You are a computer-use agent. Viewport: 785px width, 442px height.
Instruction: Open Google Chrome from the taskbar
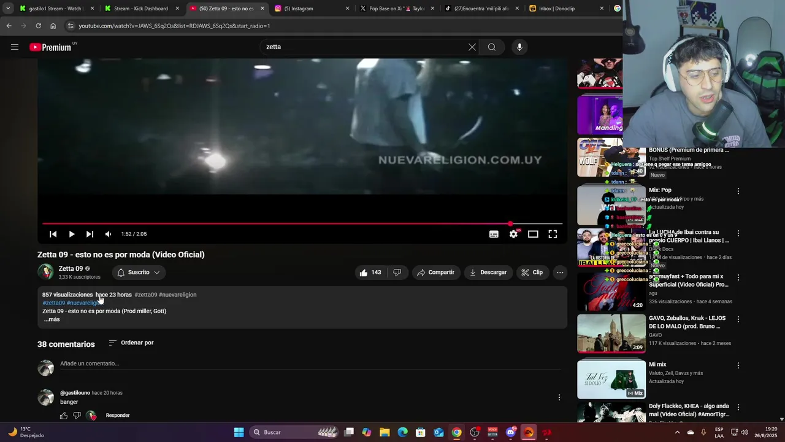pyautogui.click(x=457, y=432)
